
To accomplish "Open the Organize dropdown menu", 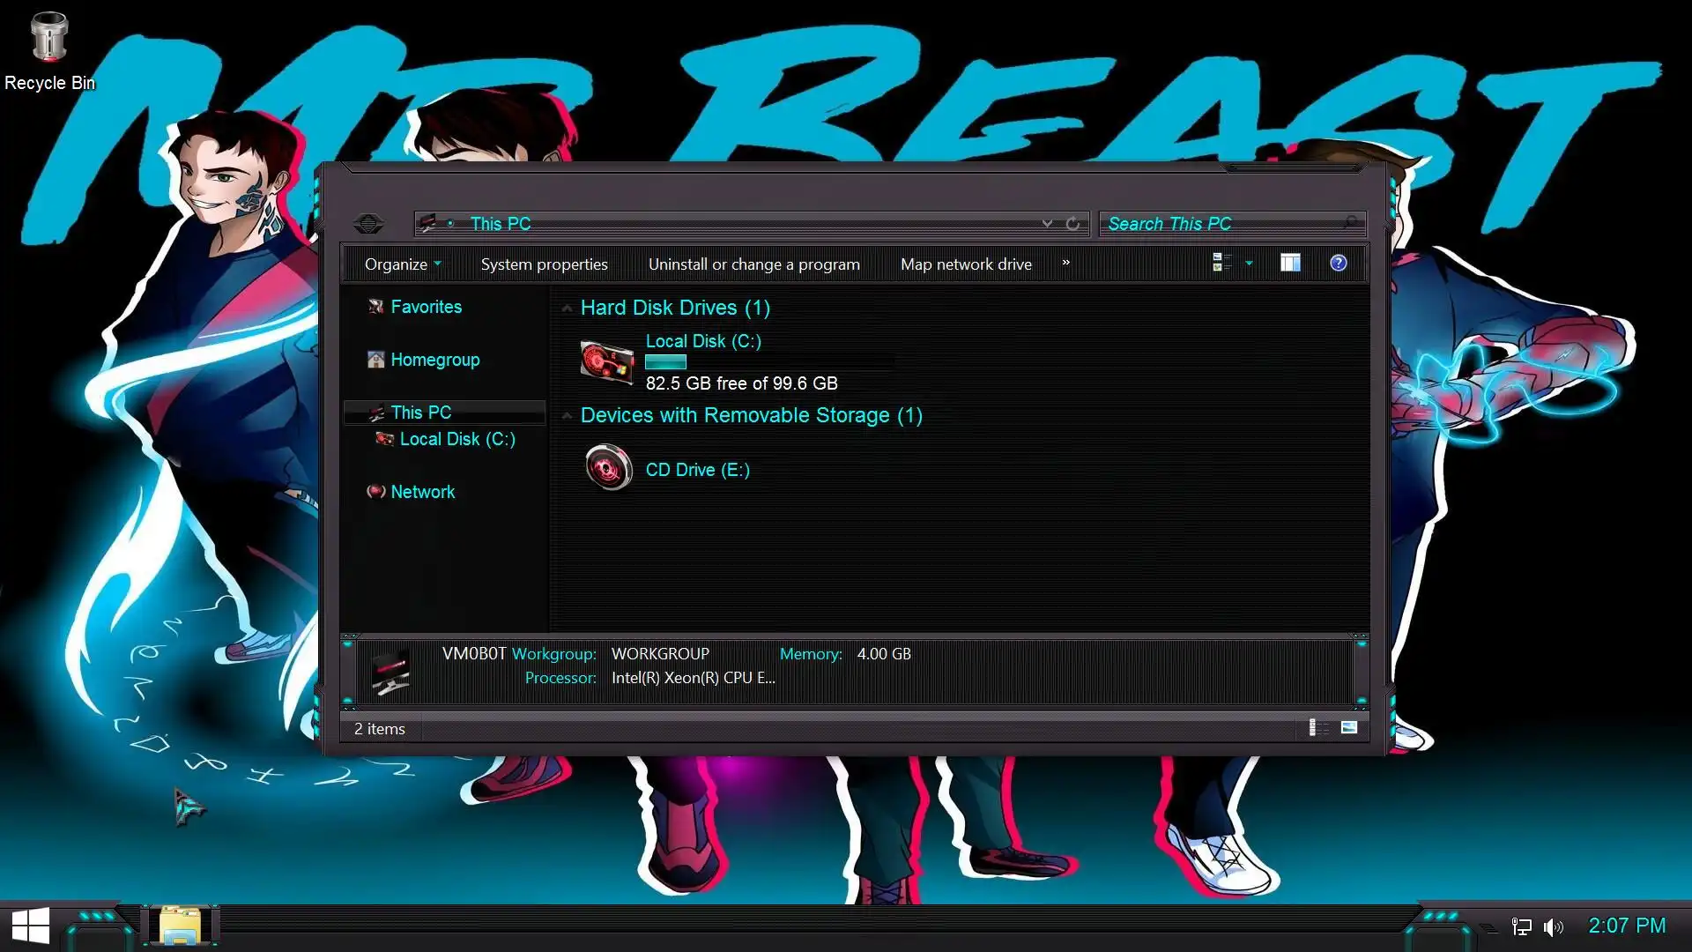I will coord(403,264).
